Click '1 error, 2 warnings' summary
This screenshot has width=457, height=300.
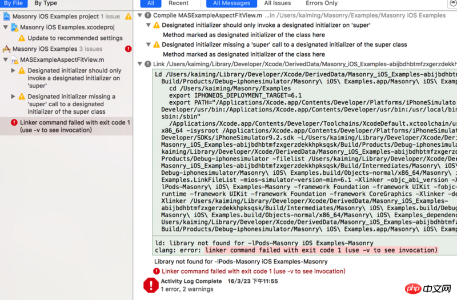pyautogui.click(x=187, y=289)
